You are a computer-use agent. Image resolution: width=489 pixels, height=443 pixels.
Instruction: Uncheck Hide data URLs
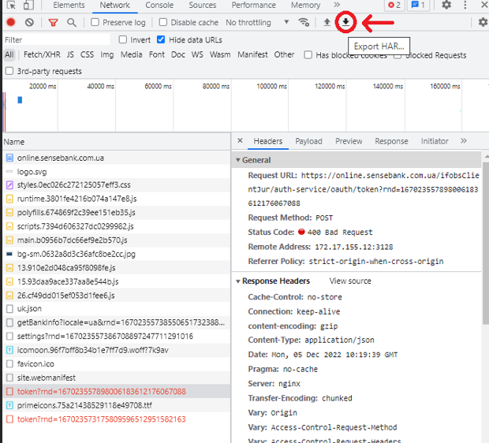[x=161, y=39]
